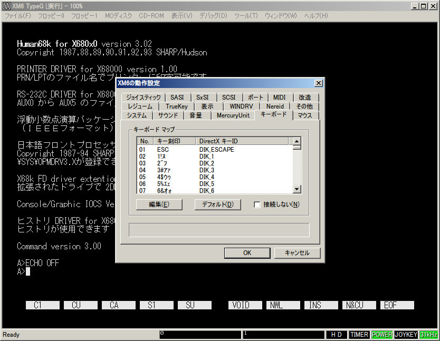This screenshot has height=341, width=440.
Task: Select the DIK_3 row in key map
Action: 215,170
